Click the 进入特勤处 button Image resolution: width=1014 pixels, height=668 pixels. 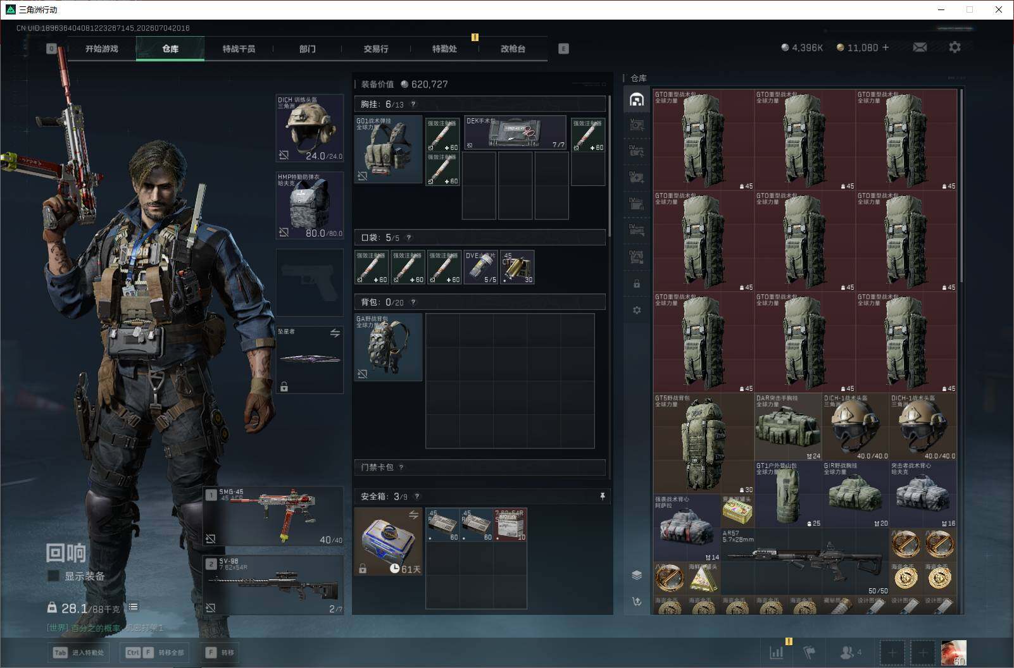pos(79,652)
